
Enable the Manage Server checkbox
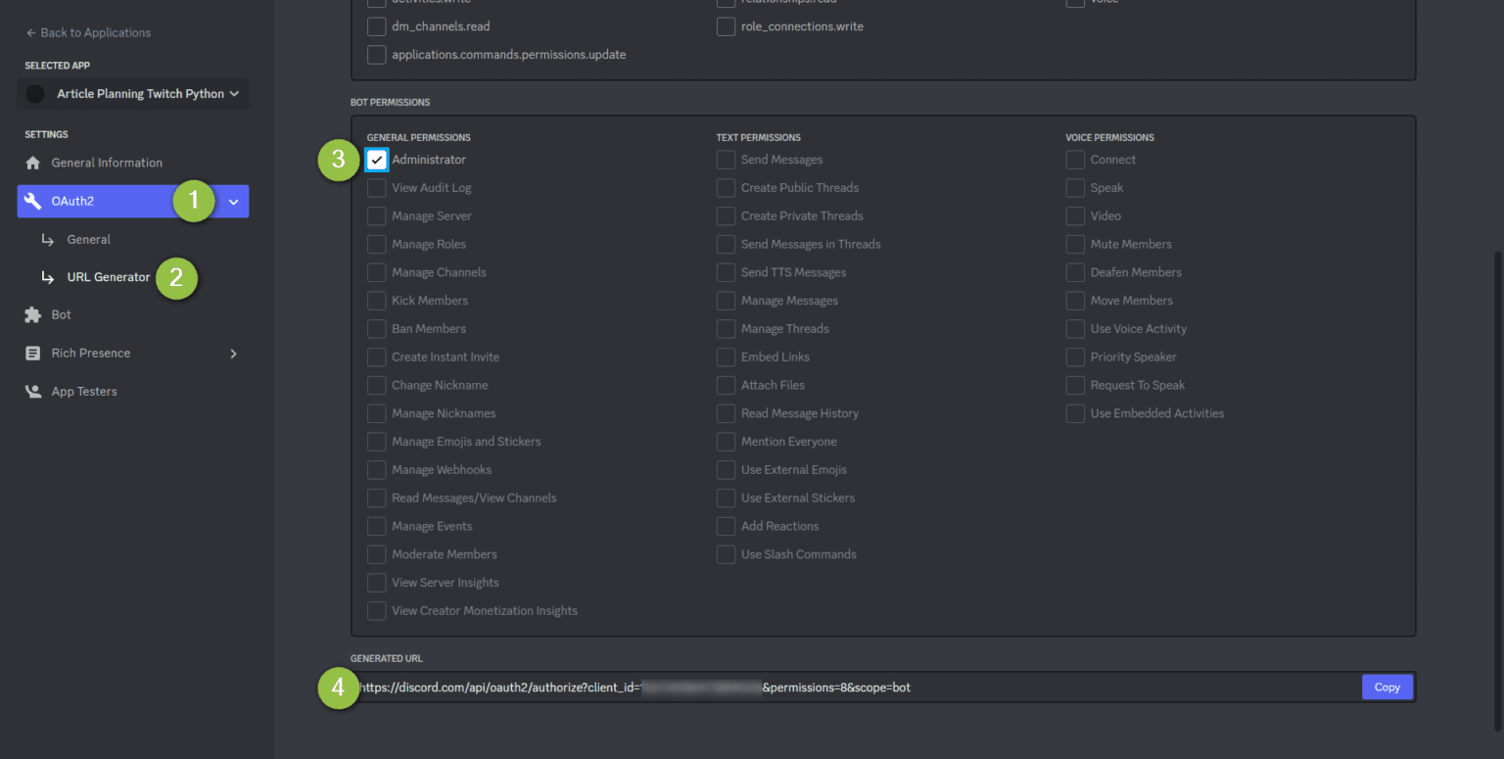[x=377, y=216]
